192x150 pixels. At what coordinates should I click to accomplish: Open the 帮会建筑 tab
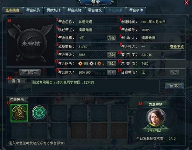point(95,10)
